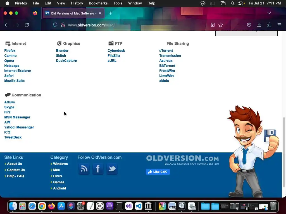Open the LimeWire link

(167, 76)
